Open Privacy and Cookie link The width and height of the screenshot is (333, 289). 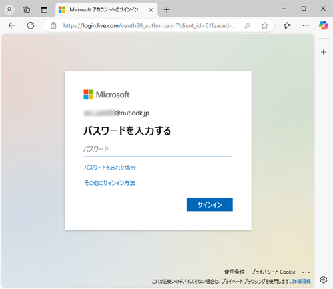tap(273, 272)
